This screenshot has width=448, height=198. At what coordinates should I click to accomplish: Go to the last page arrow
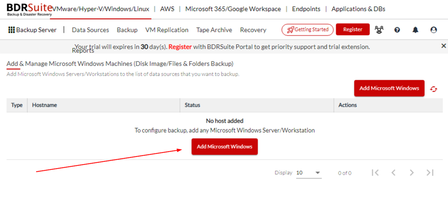tap(430, 172)
